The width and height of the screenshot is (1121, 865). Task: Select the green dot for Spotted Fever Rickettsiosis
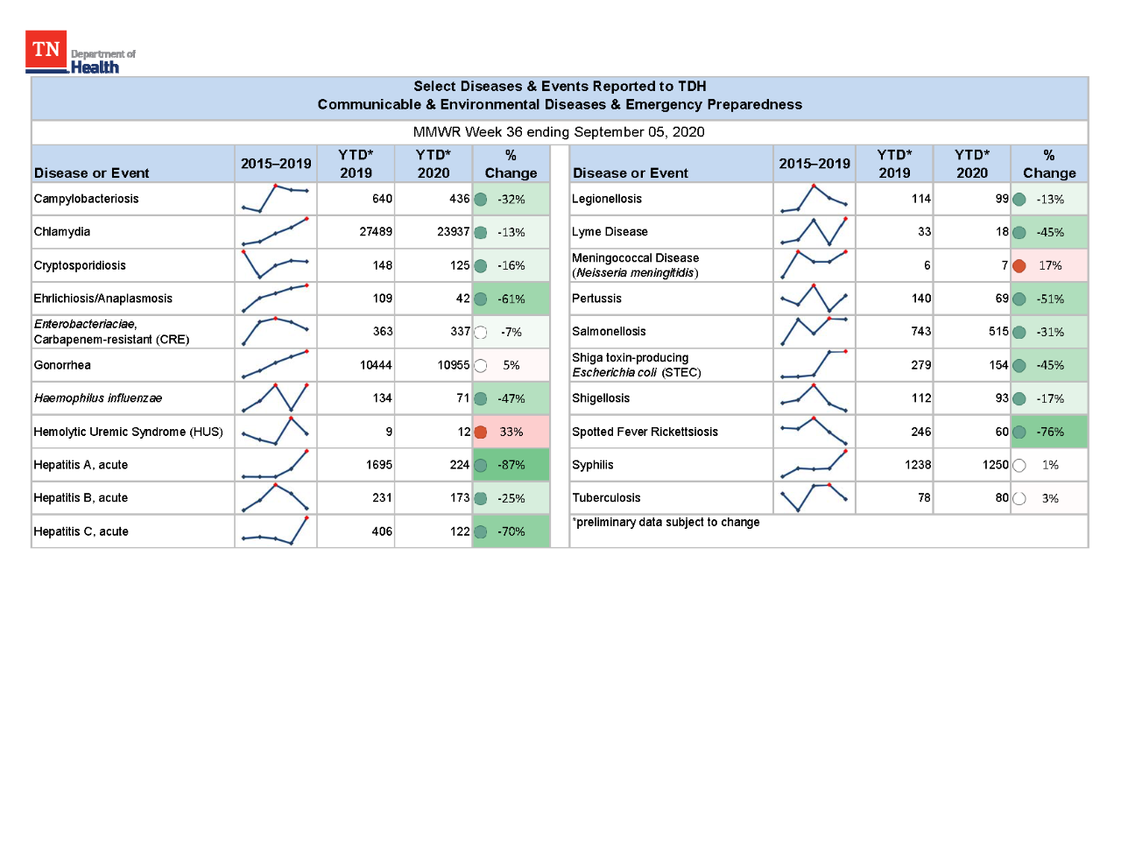point(1019,432)
